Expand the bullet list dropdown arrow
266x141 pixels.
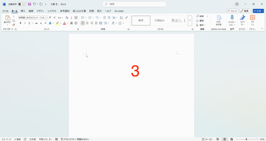coord(86,18)
